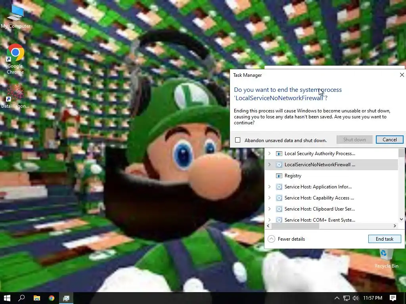Check Abandon unsaved data and shut down
The height and width of the screenshot is (304, 406).
point(238,140)
